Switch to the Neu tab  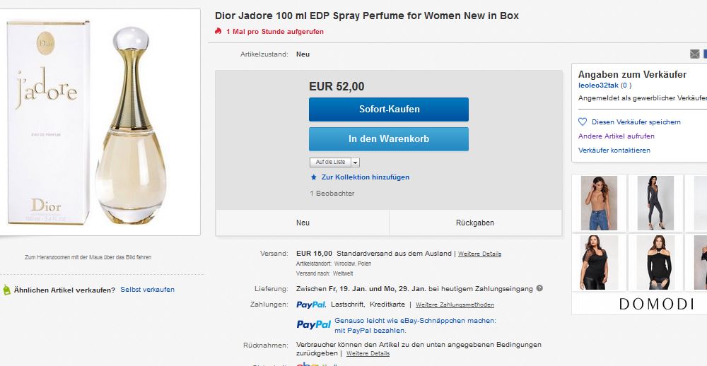tap(303, 223)
